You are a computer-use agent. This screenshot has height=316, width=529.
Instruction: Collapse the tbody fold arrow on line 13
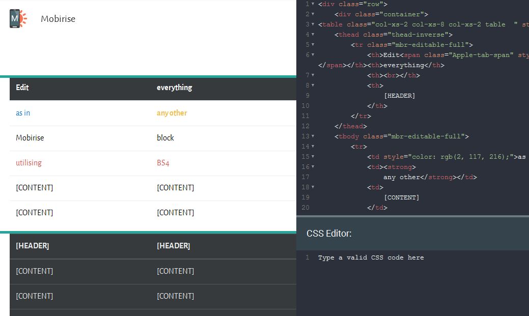[x=312, y=136]
